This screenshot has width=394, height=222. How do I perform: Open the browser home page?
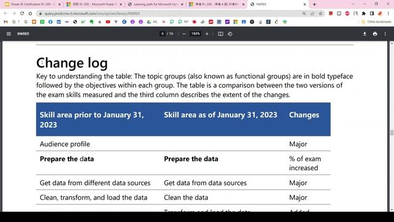click(x=30, y=14)
